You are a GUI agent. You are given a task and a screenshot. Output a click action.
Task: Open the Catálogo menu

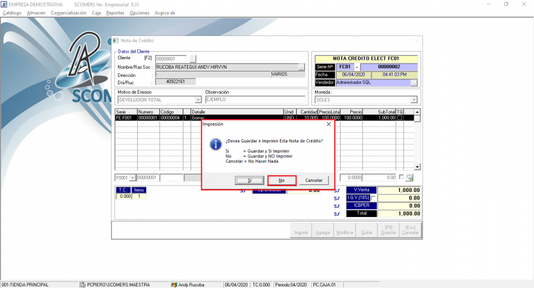12,13
